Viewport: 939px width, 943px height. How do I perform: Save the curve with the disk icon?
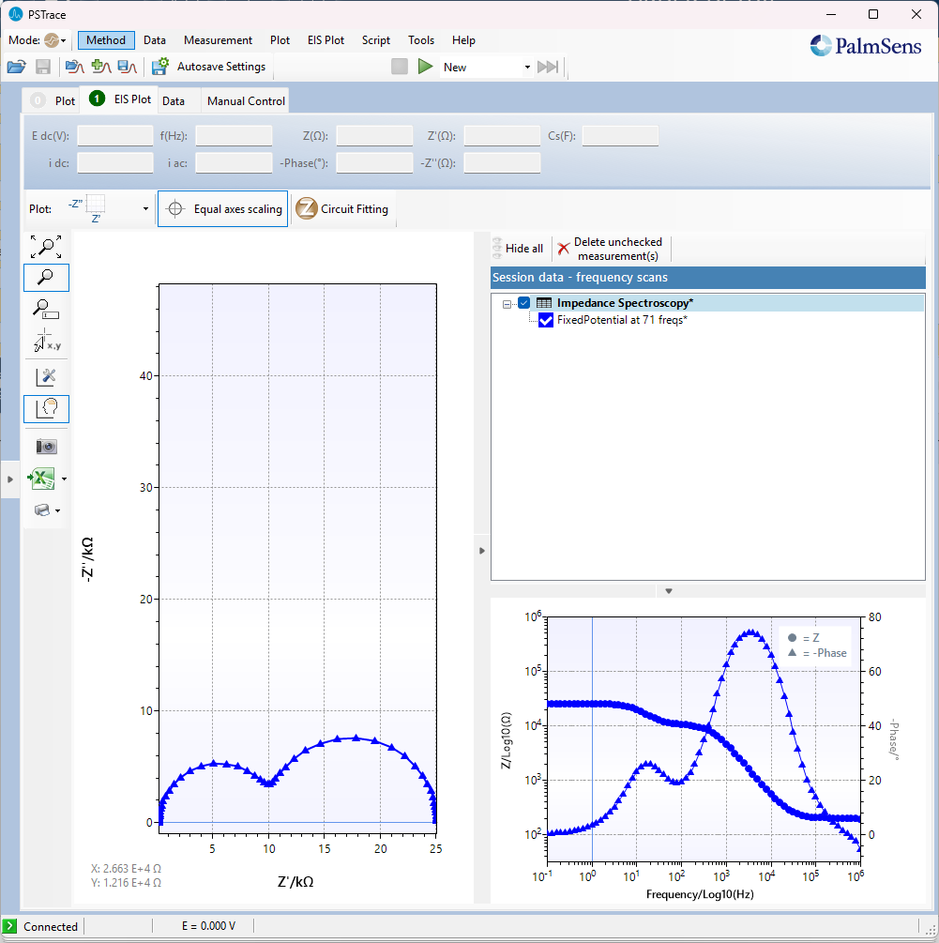pos(127,67)
